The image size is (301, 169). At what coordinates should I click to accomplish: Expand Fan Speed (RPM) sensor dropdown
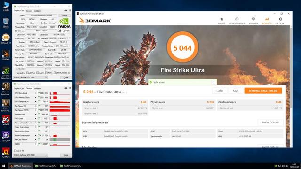point(35,110)
